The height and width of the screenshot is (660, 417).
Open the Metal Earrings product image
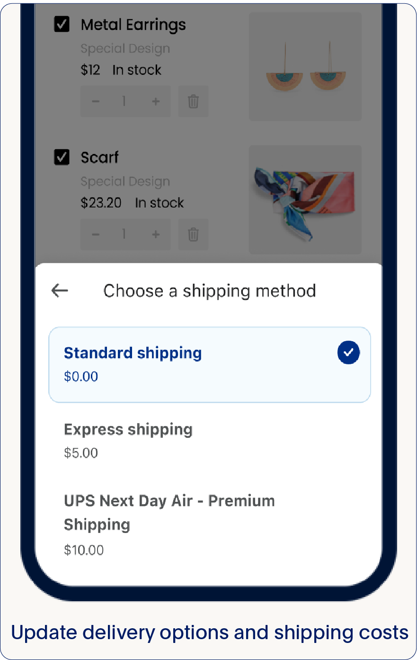(x=305, y=66)
